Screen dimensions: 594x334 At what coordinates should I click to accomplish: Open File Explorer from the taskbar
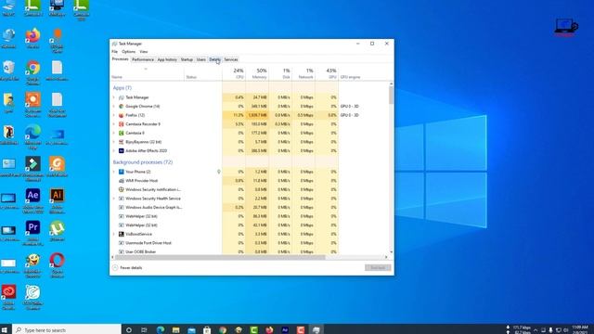click(x=175, y=330)
